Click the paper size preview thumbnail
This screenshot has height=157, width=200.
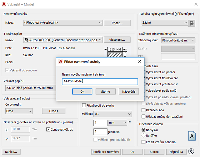[x=116, y=53]
